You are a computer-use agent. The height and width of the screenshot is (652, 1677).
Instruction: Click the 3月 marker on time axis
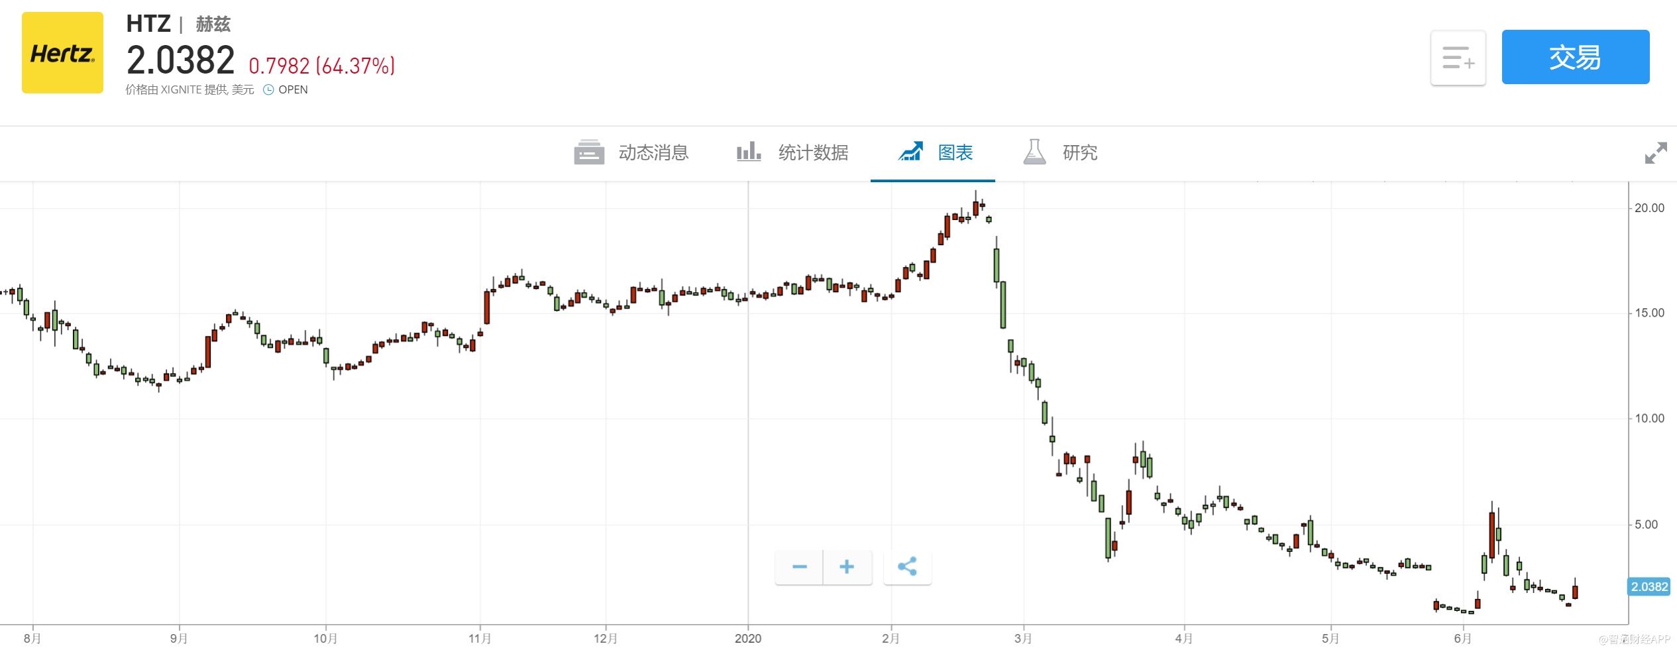pos(1023,638)
